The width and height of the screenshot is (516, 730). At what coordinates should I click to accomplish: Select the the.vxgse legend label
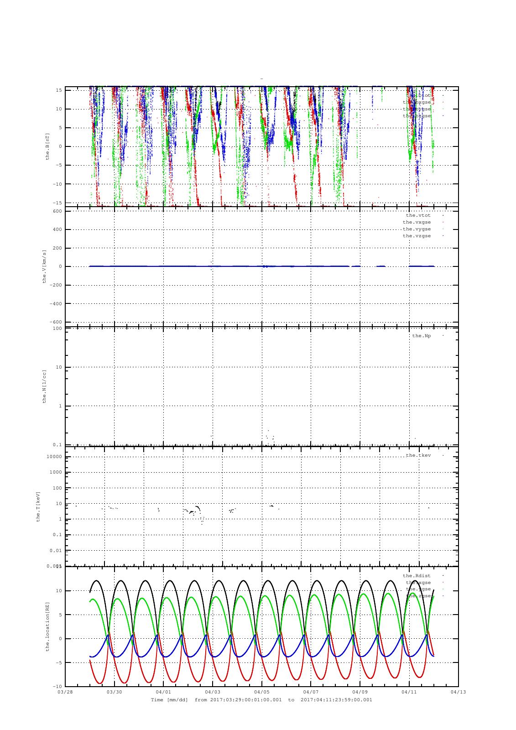pos(417,222)
